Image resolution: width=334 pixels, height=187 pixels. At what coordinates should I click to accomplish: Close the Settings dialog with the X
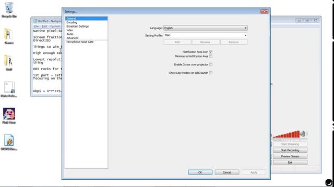tap(265, 11)
